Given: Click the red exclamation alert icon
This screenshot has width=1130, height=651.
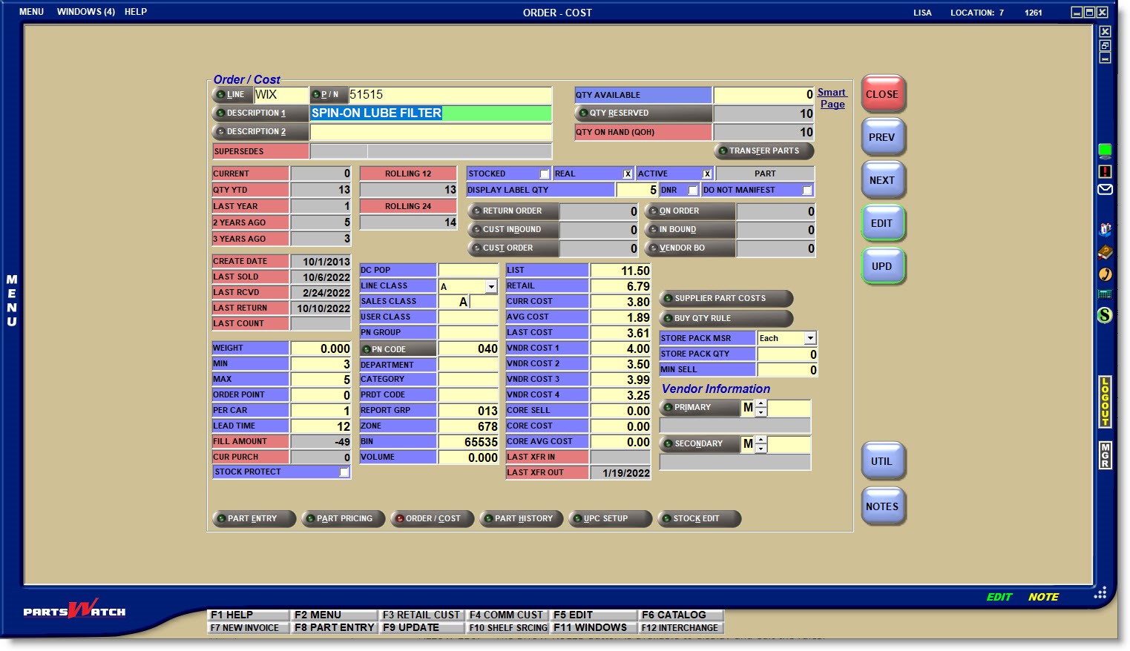Looking at the screenshot, I should coord(1105,171).
